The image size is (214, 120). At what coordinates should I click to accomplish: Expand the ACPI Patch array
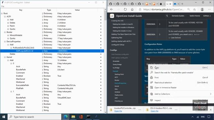[8, 26]
